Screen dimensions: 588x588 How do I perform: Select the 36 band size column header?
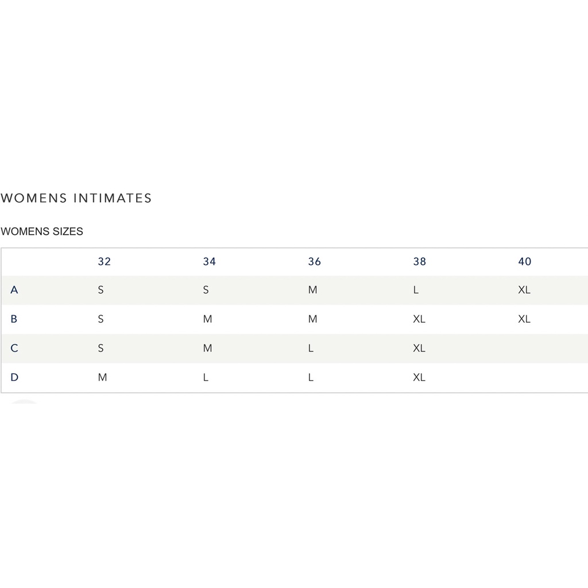tap(314, 262)
